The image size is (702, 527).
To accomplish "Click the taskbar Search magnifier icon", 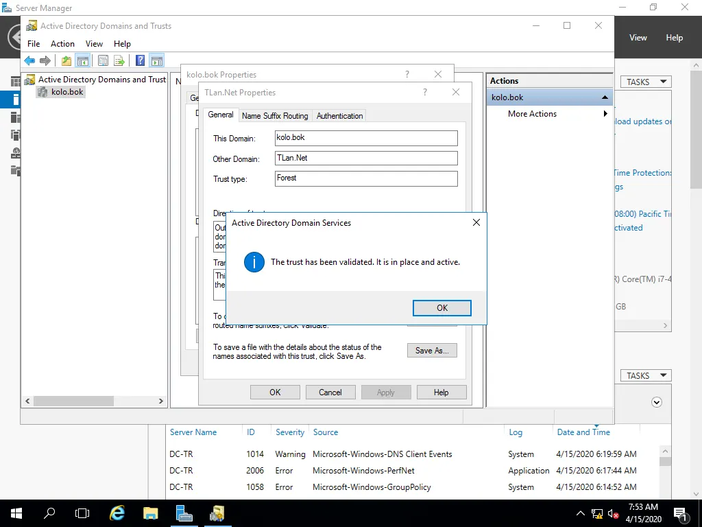I will pos(49,513).
